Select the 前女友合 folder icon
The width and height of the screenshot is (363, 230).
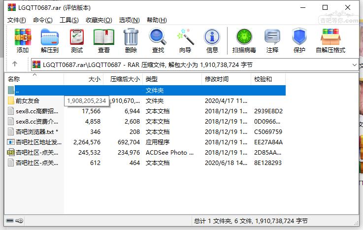(x=11, y=100)
